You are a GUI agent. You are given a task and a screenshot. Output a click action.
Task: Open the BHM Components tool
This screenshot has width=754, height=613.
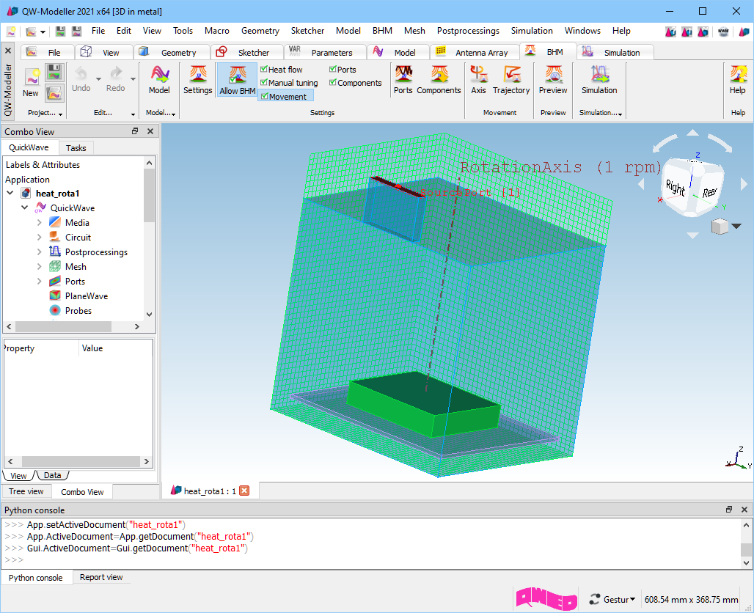coord(439,80)
